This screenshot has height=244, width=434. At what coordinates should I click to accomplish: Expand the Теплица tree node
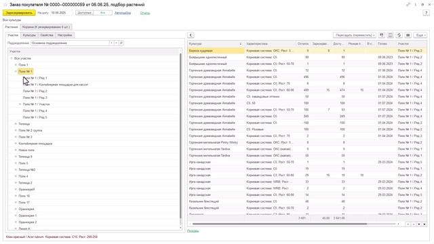click(x=16, y=124)
